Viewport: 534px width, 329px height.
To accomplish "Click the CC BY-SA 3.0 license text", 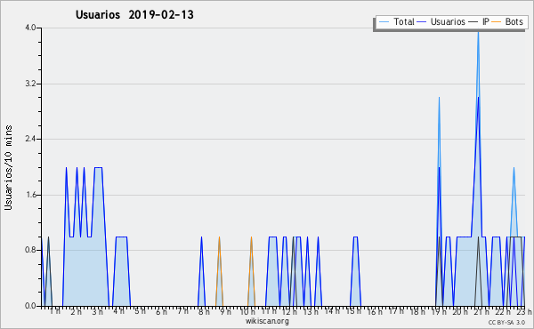I will click(506, 323).
